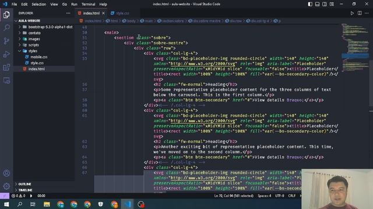Click line number 56 in gutter
This screenshot has width=373, height=209.
coord(85,85)
